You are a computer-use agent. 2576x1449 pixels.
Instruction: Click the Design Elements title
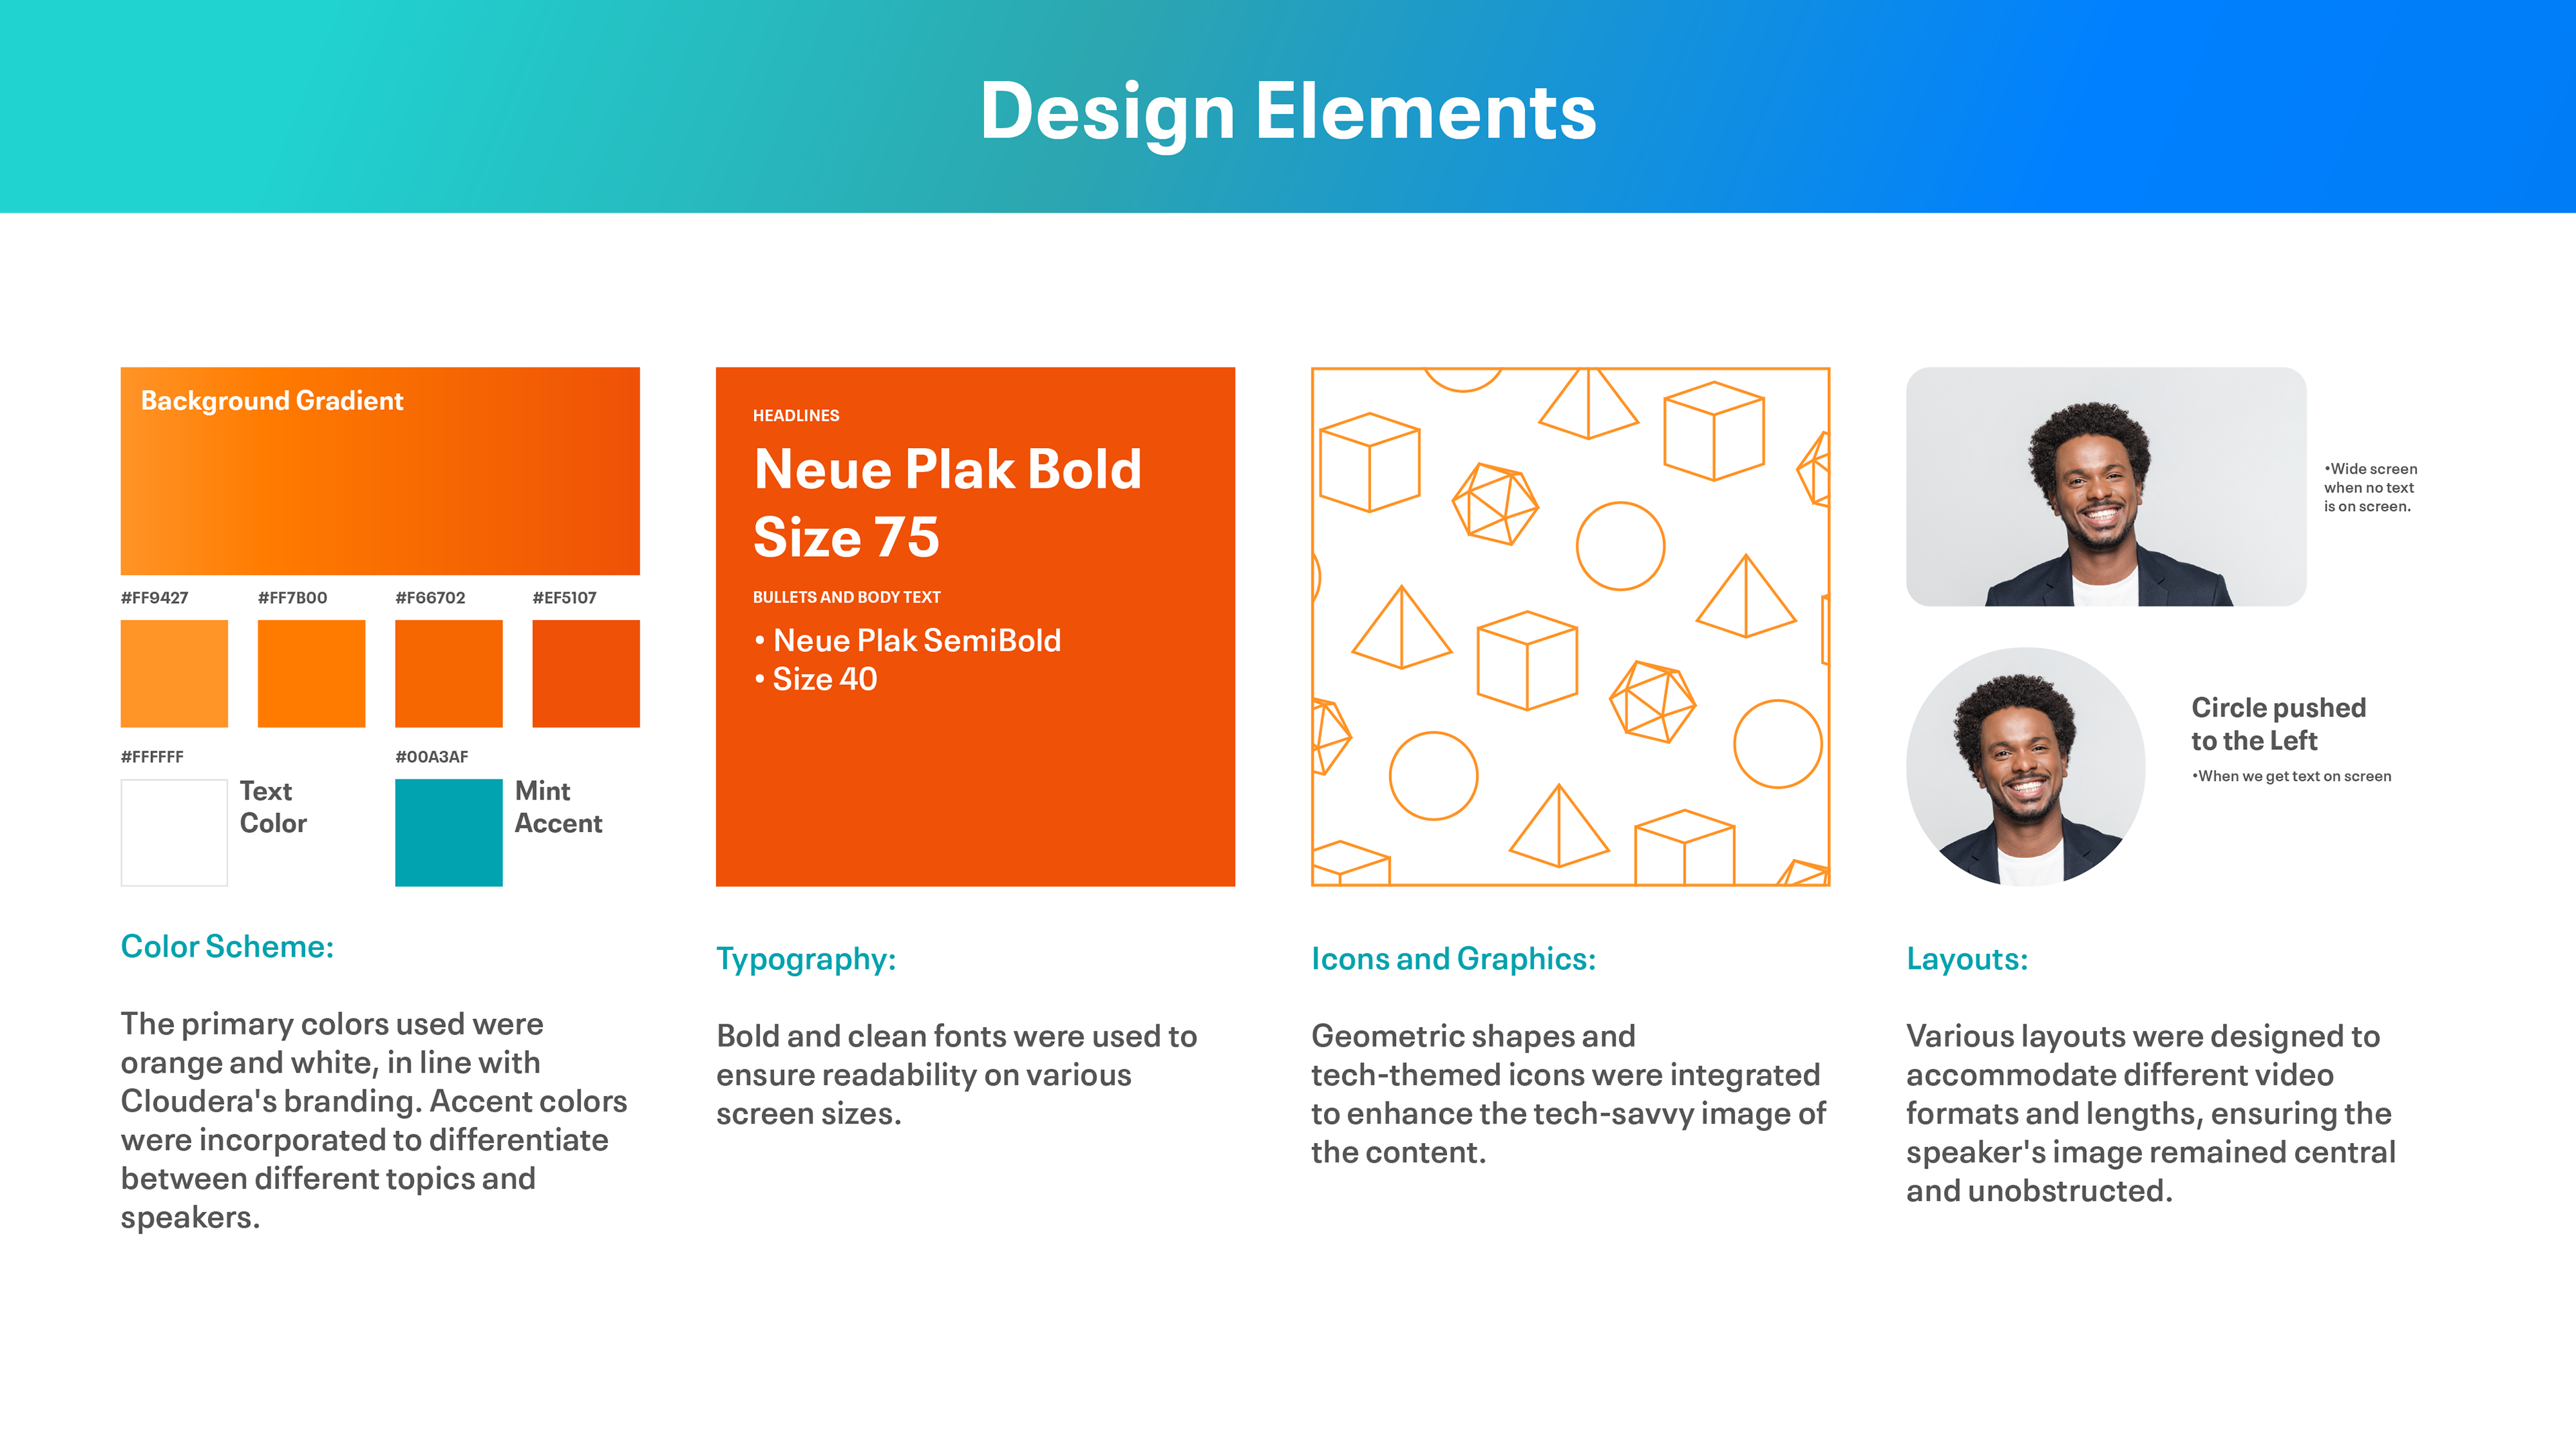1288,111
